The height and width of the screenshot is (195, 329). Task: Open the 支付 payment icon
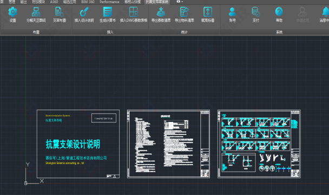pyautogui.click(x=255, y=12)
